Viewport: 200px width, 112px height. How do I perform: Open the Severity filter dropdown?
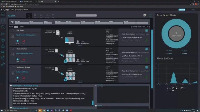[48, 23]
